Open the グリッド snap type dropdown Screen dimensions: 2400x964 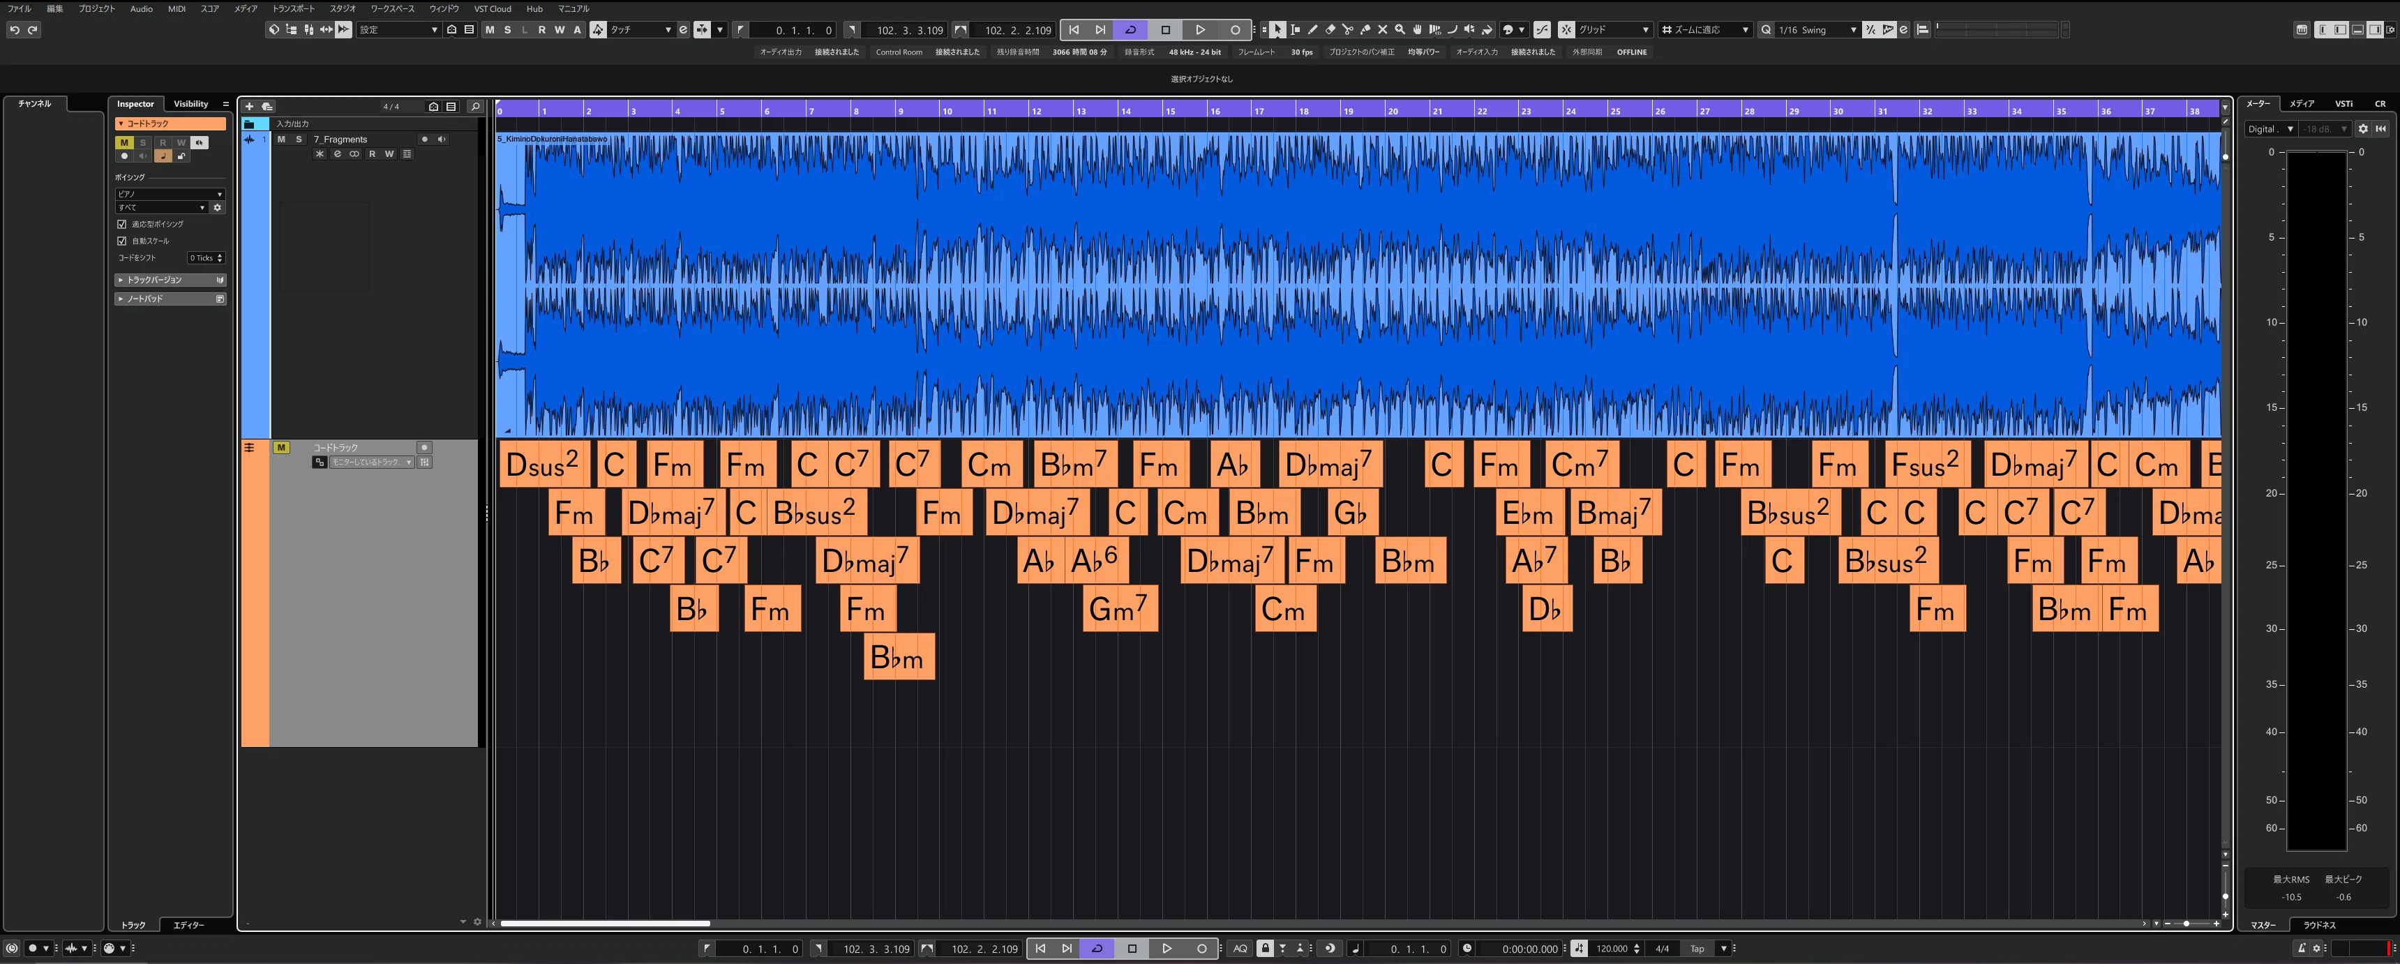[1613, 30]
